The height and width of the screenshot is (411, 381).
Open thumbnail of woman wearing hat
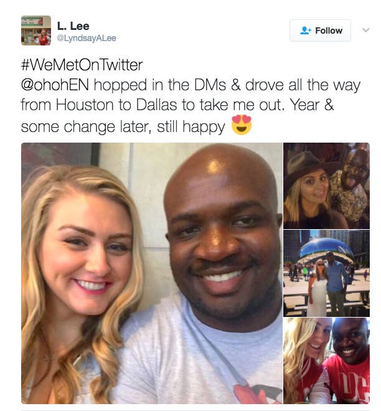pos(326,186)
